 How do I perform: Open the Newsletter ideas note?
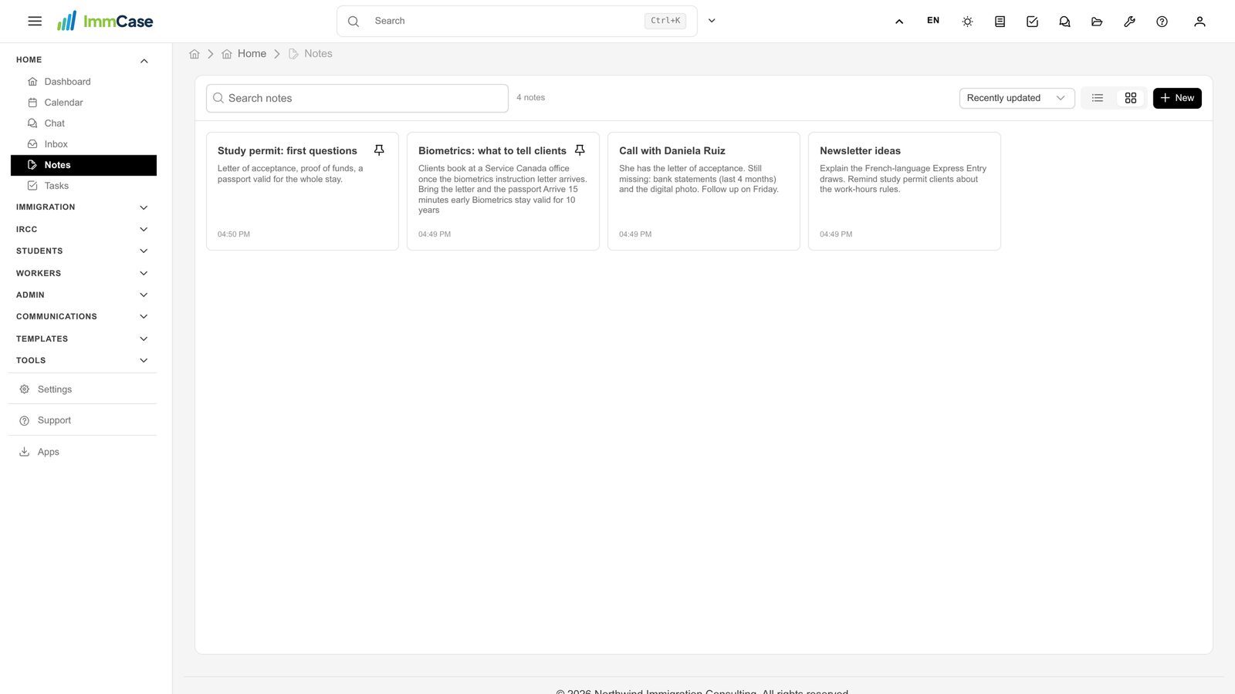coord(905,191)
